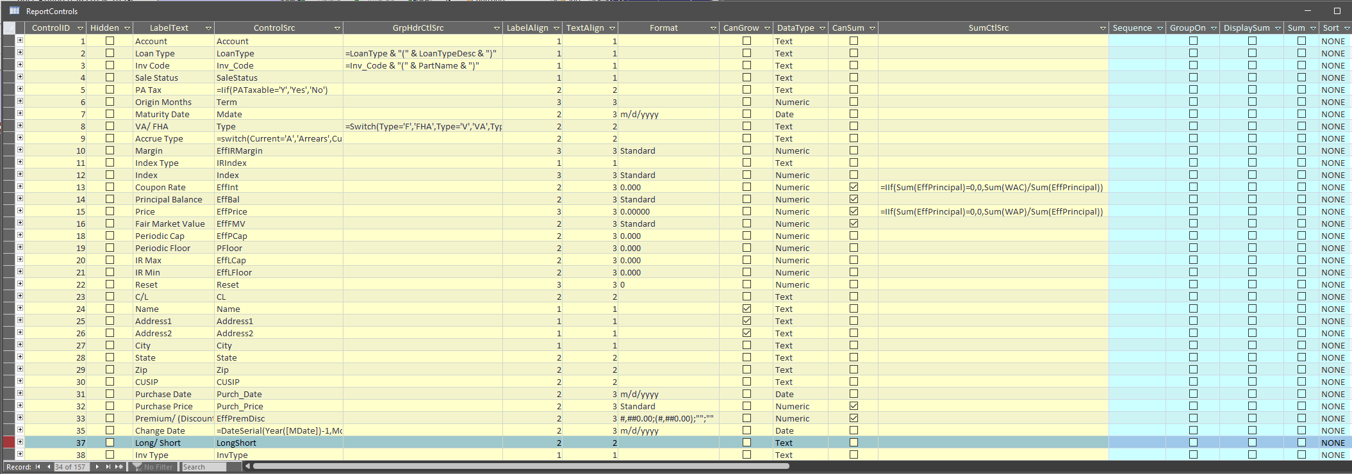Image resolution: width=1352 pixels, height=474 pixels.
Task: Click ReportControls table icon in title bar
Action: point(14,11)
